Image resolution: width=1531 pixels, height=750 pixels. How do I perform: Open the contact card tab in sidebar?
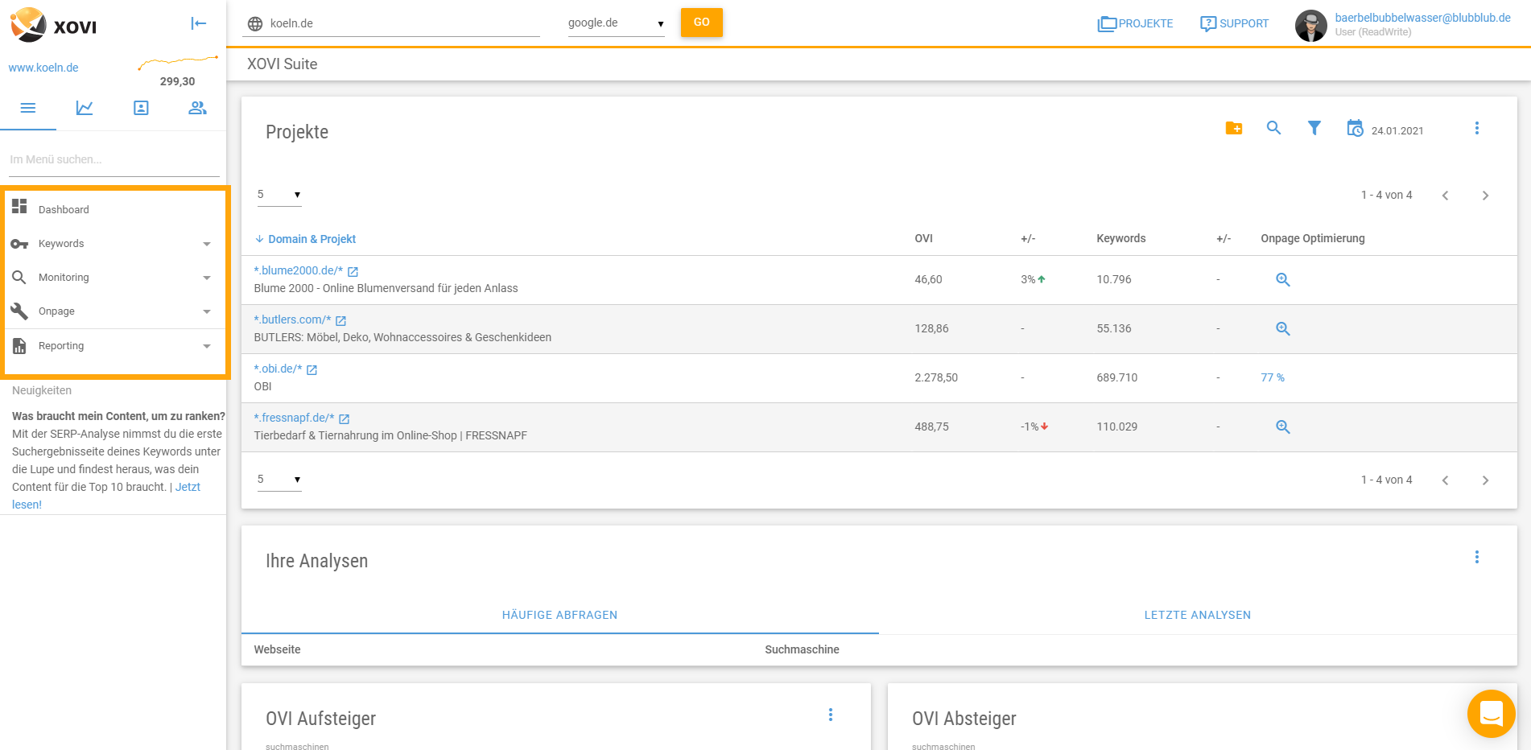pyautogui.click(x=141, y=108)
